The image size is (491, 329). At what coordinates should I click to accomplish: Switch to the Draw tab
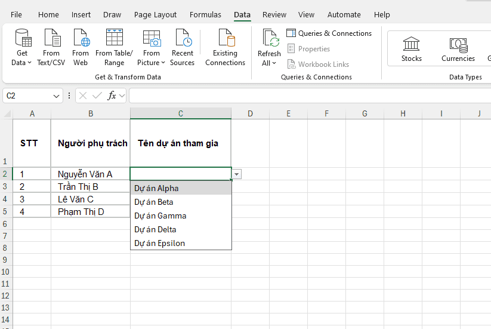pos(112,15)
